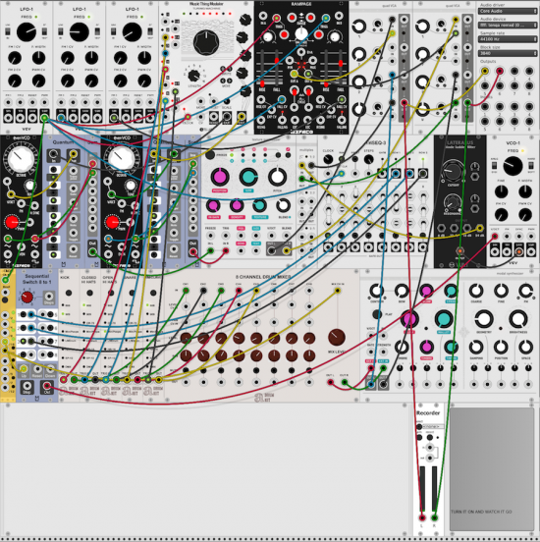Click the Turing Machine MOVE right arrow button
The height and width of the screenshot is (542, 540).
point(229,81)
